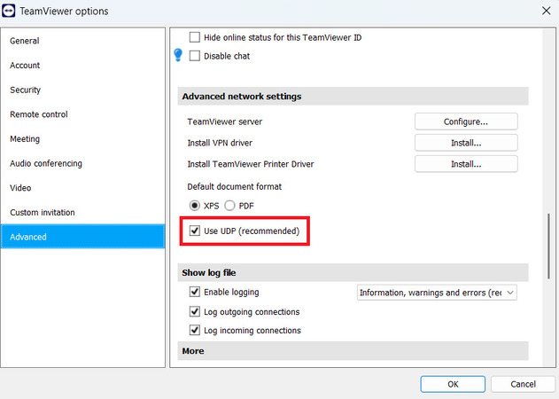
Task: Click the options panel vertical scrollbar thumb
Action: (x=548, y=246)
